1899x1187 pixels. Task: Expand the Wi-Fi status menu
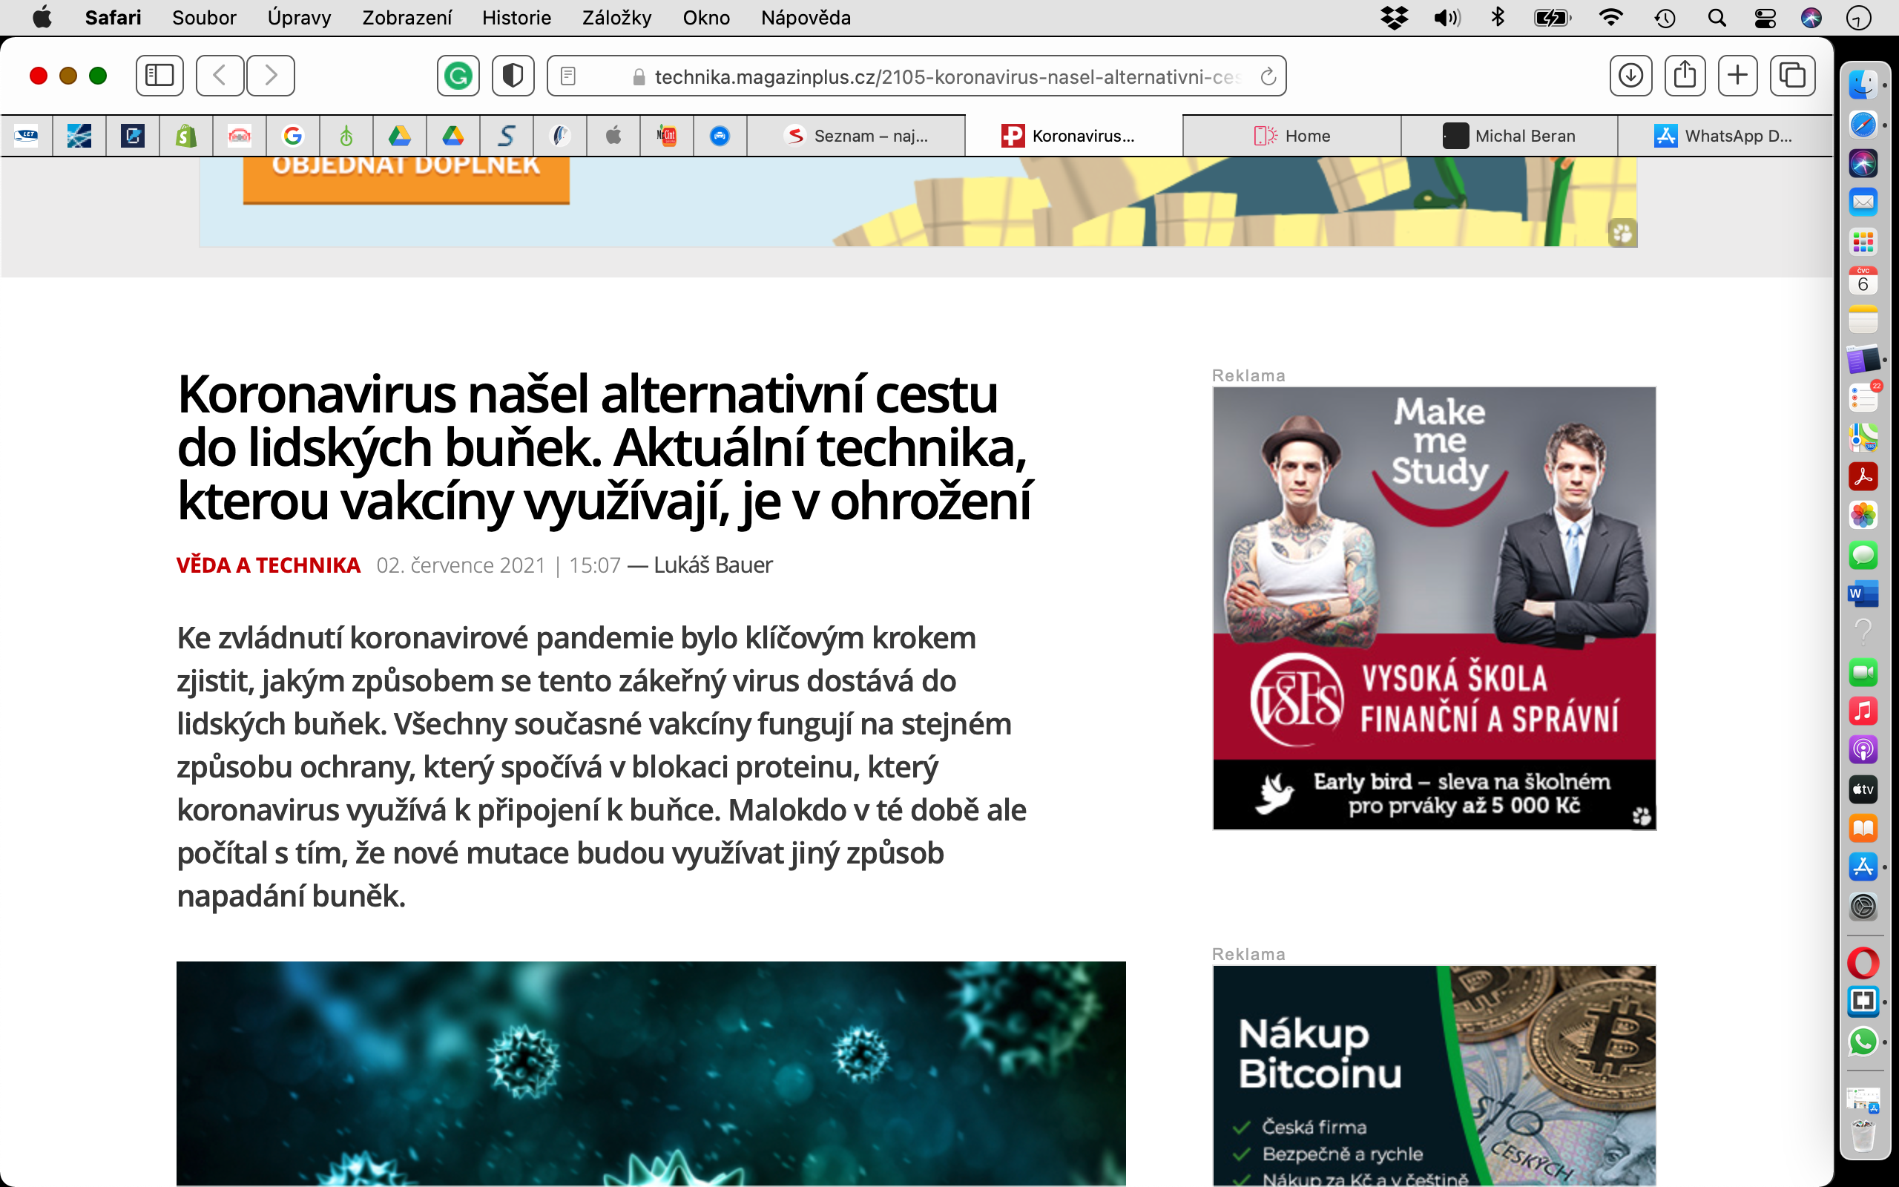pos(1610,17)
